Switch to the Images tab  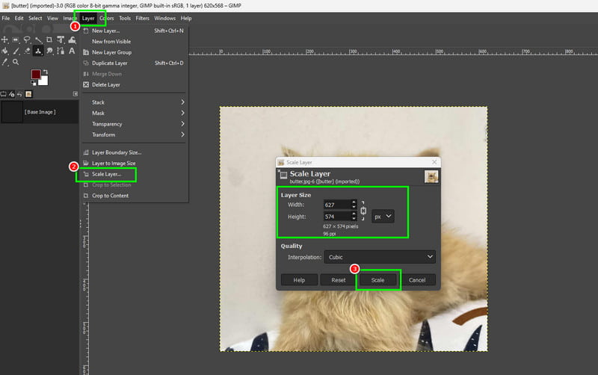pyautogui.click(x=28, y=94)
